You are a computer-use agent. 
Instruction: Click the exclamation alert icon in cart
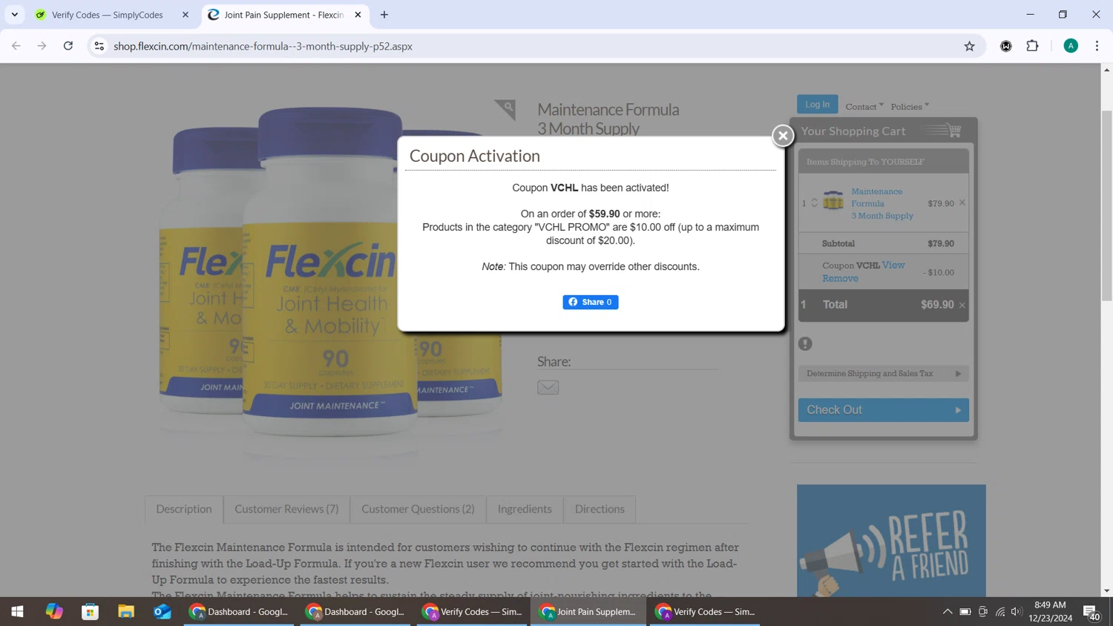(805, 343)
